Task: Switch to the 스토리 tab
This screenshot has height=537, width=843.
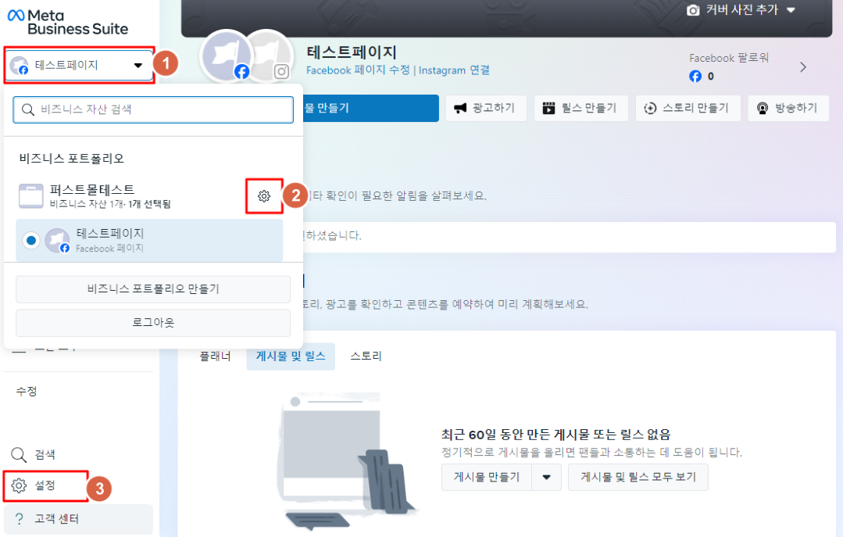Action: [366, 356]
